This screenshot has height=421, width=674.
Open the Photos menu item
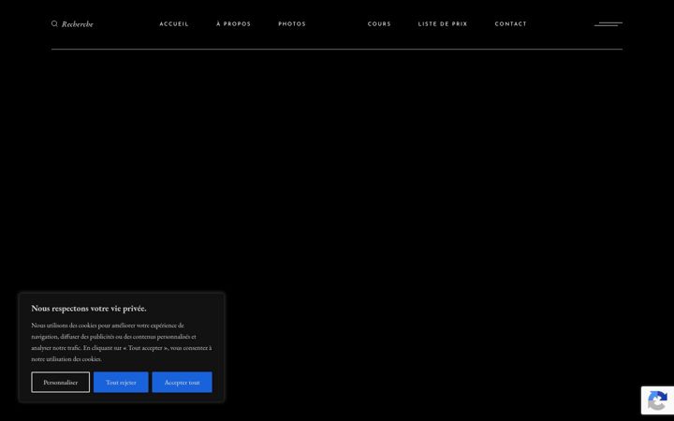(292, 24)
